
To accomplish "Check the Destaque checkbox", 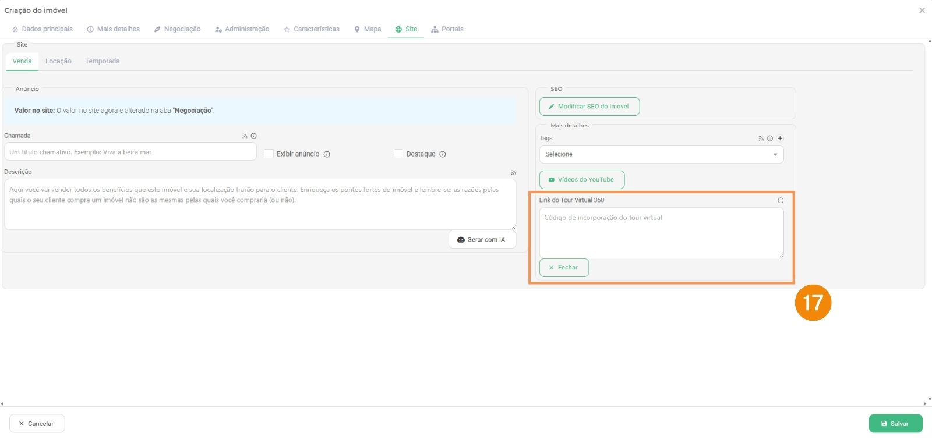I will click(398, 154).
